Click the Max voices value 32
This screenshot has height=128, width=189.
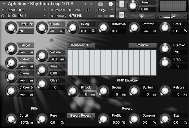pyautogui.click(x=88, y=10)
